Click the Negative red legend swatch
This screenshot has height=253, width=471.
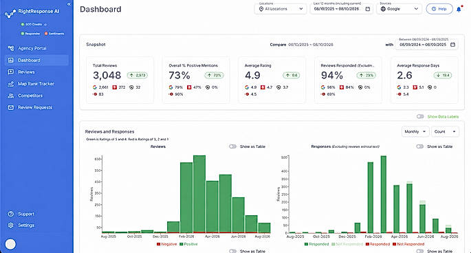click(158, 244)
